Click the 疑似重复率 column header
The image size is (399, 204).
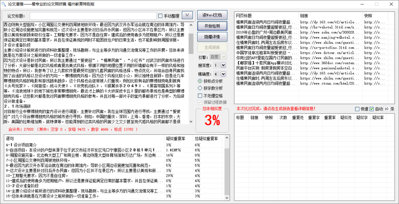tap(179, 139)
